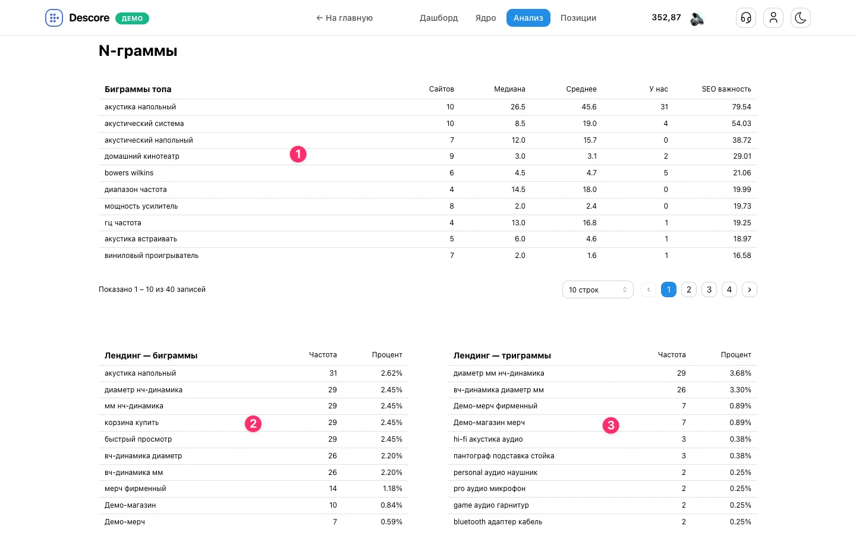
Task: Select row bluetooth адаптер кабель
Action: point(602,522)
